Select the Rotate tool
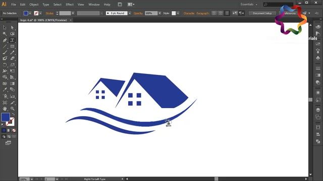This screenshot has height=181, width=323. [x=5, y=65]
